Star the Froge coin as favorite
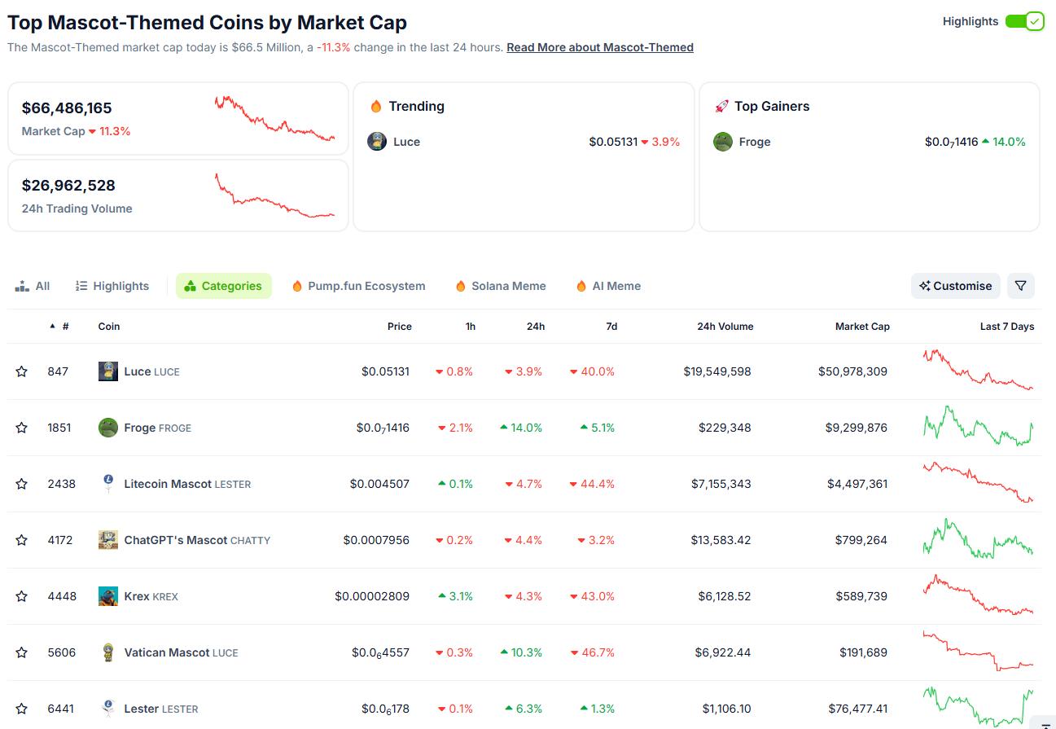 [21, 427]
